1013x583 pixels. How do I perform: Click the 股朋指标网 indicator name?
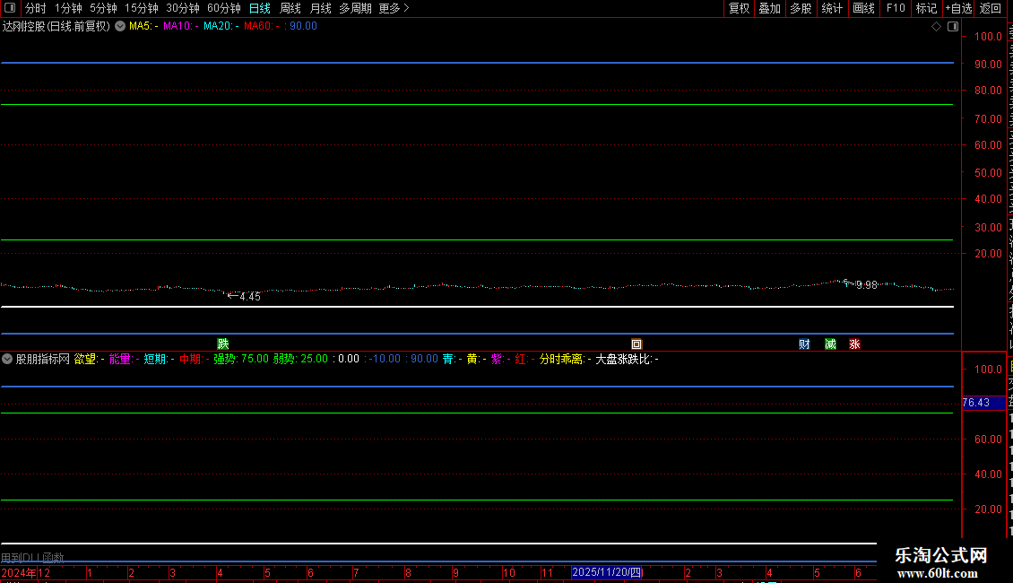point(43,359)
